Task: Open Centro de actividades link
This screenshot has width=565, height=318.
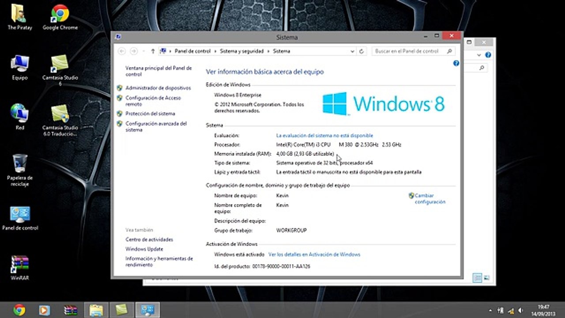Action: coord(149,239)
